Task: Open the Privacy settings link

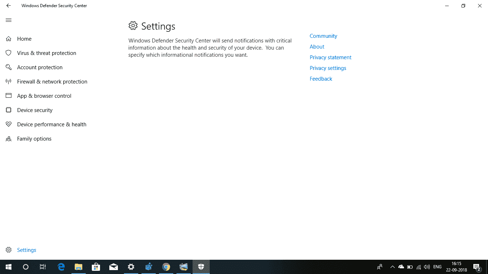Action: [328, 68]
